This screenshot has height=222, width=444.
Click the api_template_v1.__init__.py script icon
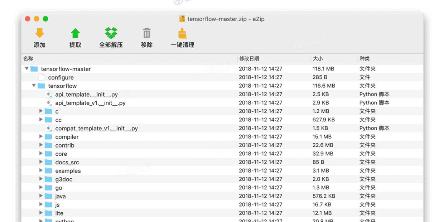(49, 103)
